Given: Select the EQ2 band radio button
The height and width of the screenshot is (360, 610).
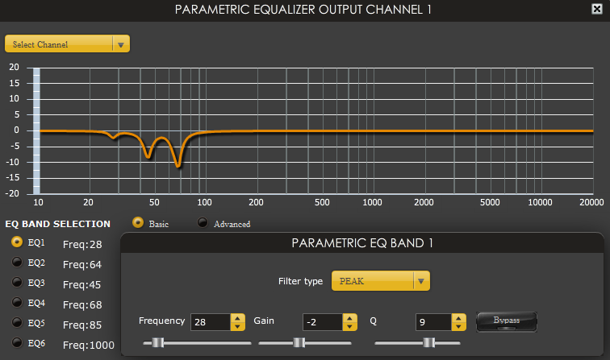Looking at the screenshot, I should click(x=17, y=262).
